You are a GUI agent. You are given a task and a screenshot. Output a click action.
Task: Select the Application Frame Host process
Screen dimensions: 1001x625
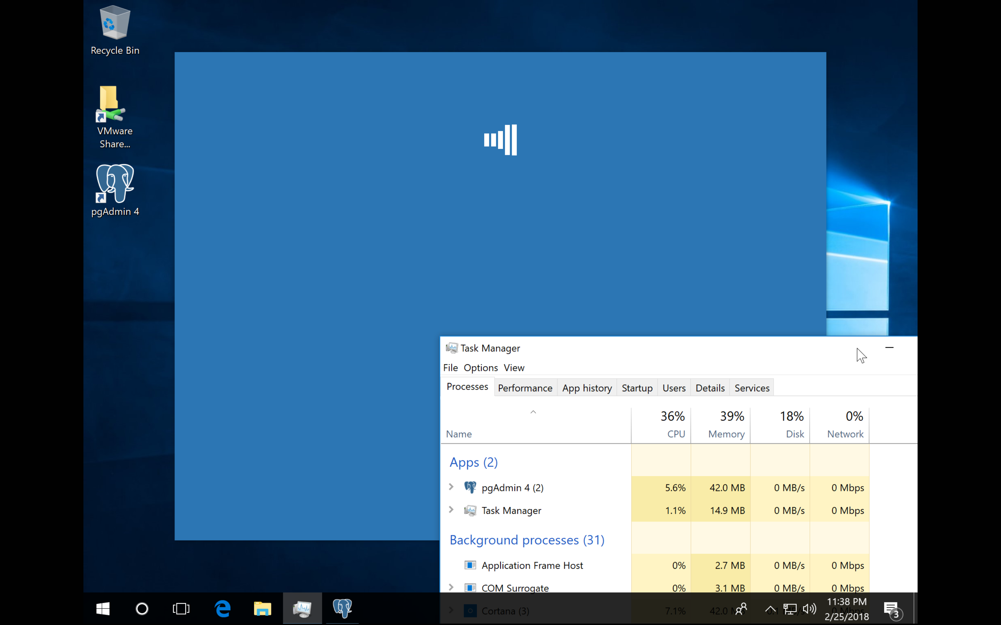[x=532, y=565]
